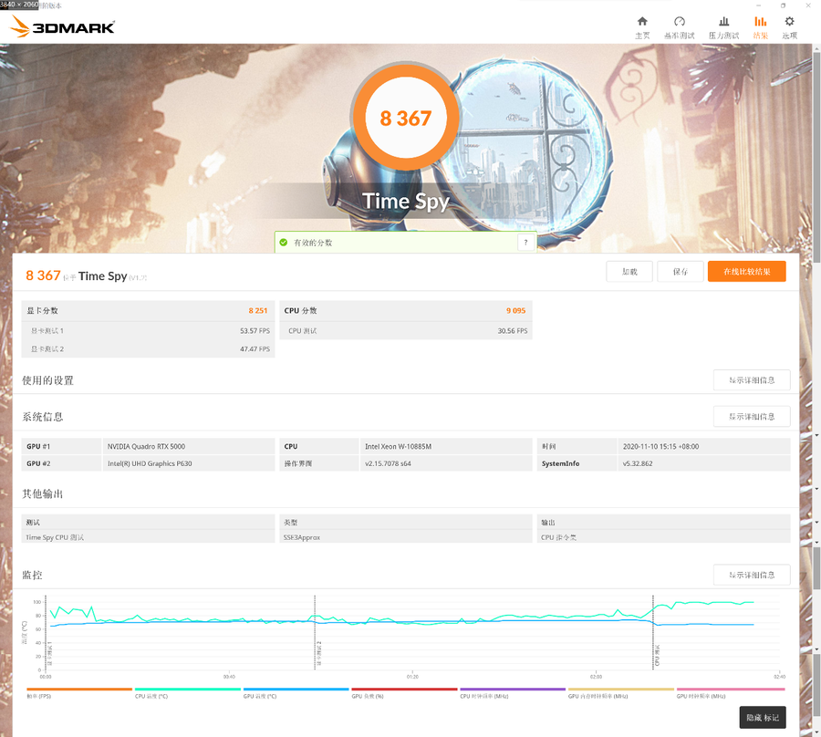Toggle the orange FPS legend swatch
This screenshot has width=821, height=737.
point(79,690)
